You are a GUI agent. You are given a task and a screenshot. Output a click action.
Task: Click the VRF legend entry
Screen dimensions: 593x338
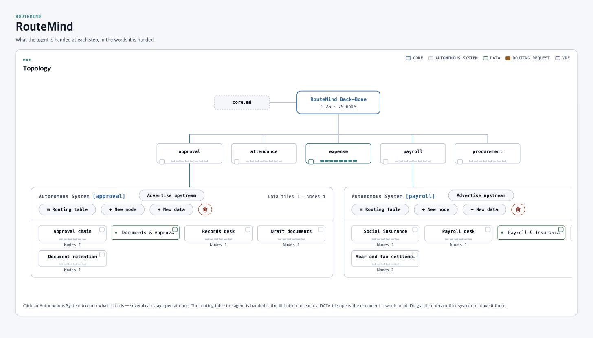tap(562, 58)
